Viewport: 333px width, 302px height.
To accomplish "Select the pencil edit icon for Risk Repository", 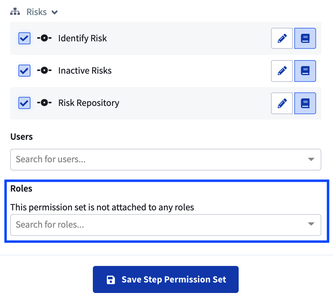I will click(282, 103).
